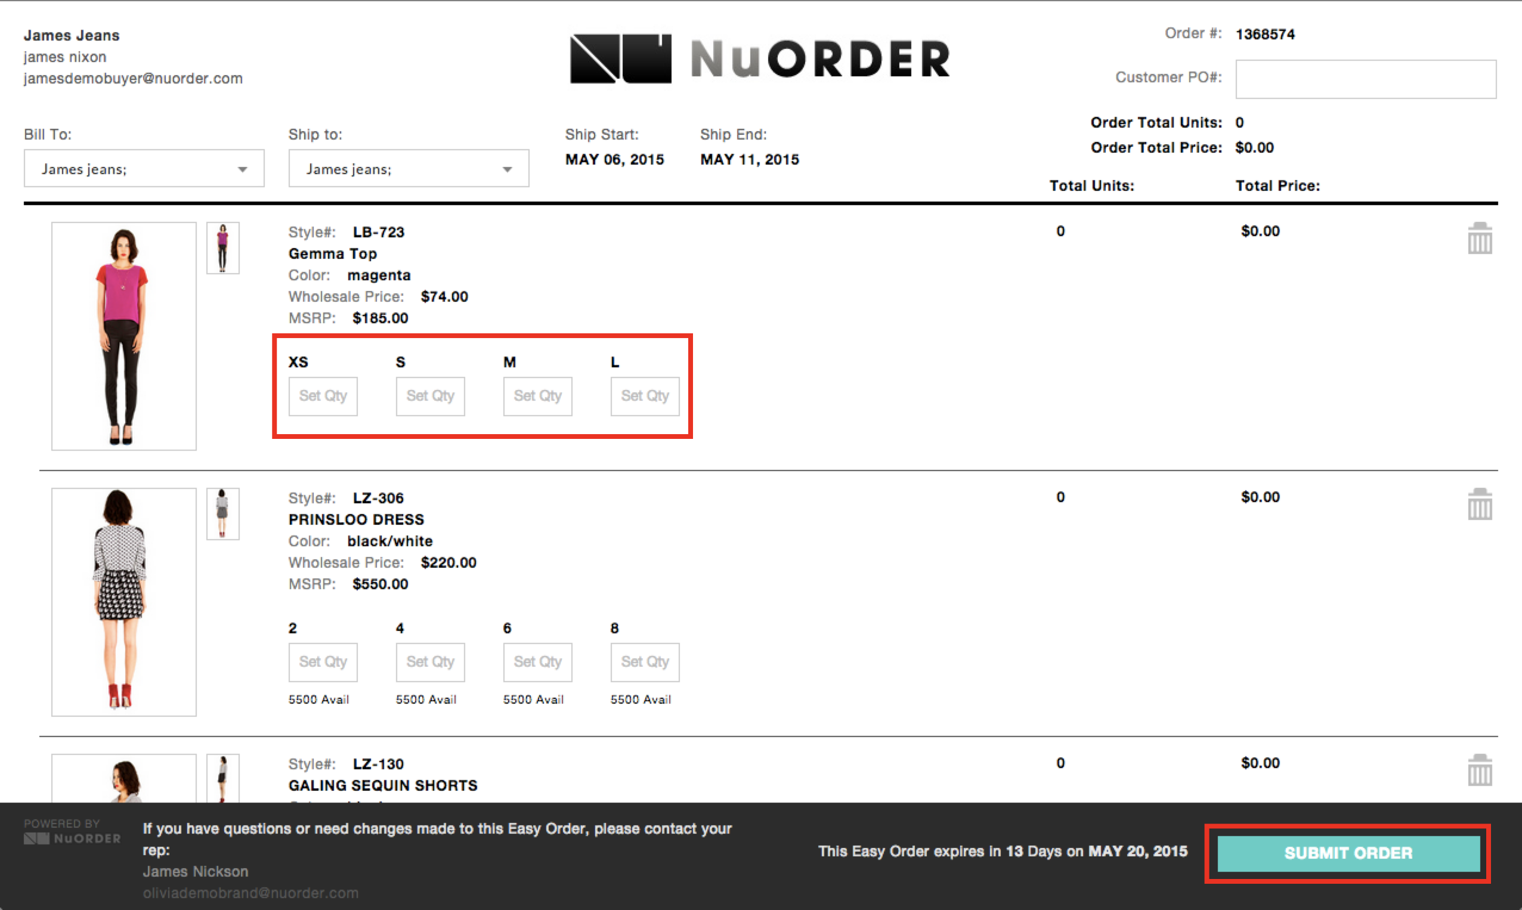Click the order number 1368574

[x=1265, y=35]
